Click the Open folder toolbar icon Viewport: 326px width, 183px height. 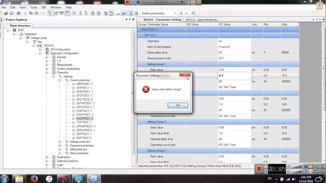pos(5,13)
